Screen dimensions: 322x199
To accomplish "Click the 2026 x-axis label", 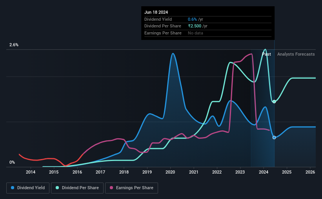I will pos(310,172).
